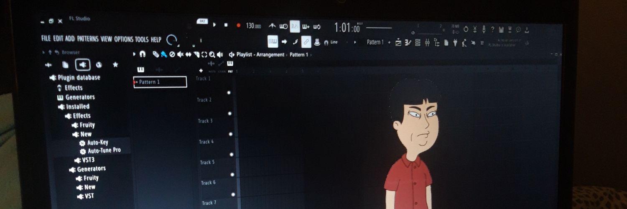Toggle the 3.2.1 countdown before recording

coord(295,26)
